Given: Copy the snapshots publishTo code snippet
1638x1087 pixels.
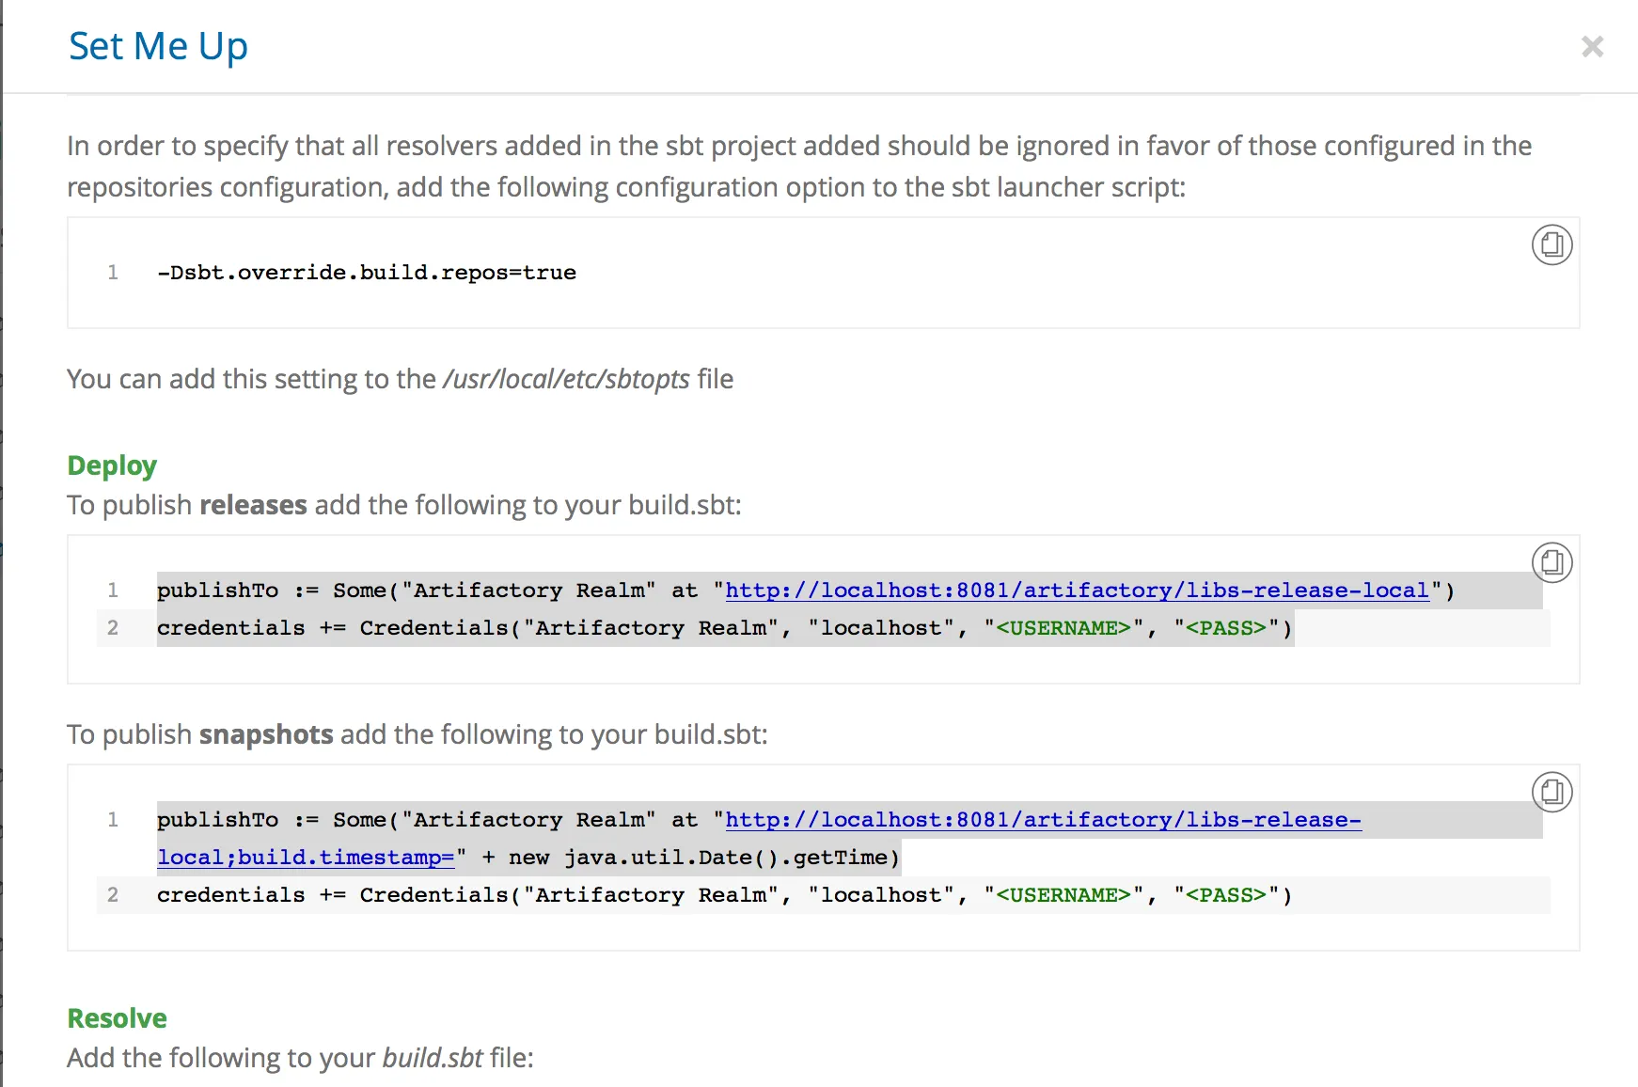Looking at the screenshot, I should (x=1551, y=793).
